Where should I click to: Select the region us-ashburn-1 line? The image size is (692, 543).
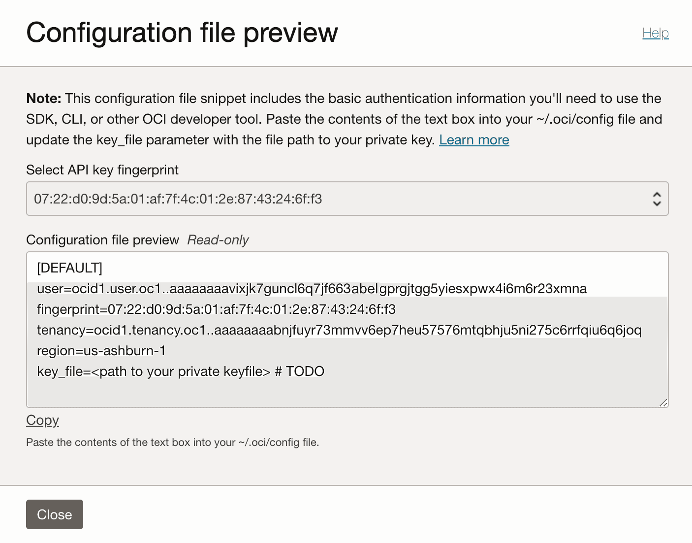pos(101,351)
